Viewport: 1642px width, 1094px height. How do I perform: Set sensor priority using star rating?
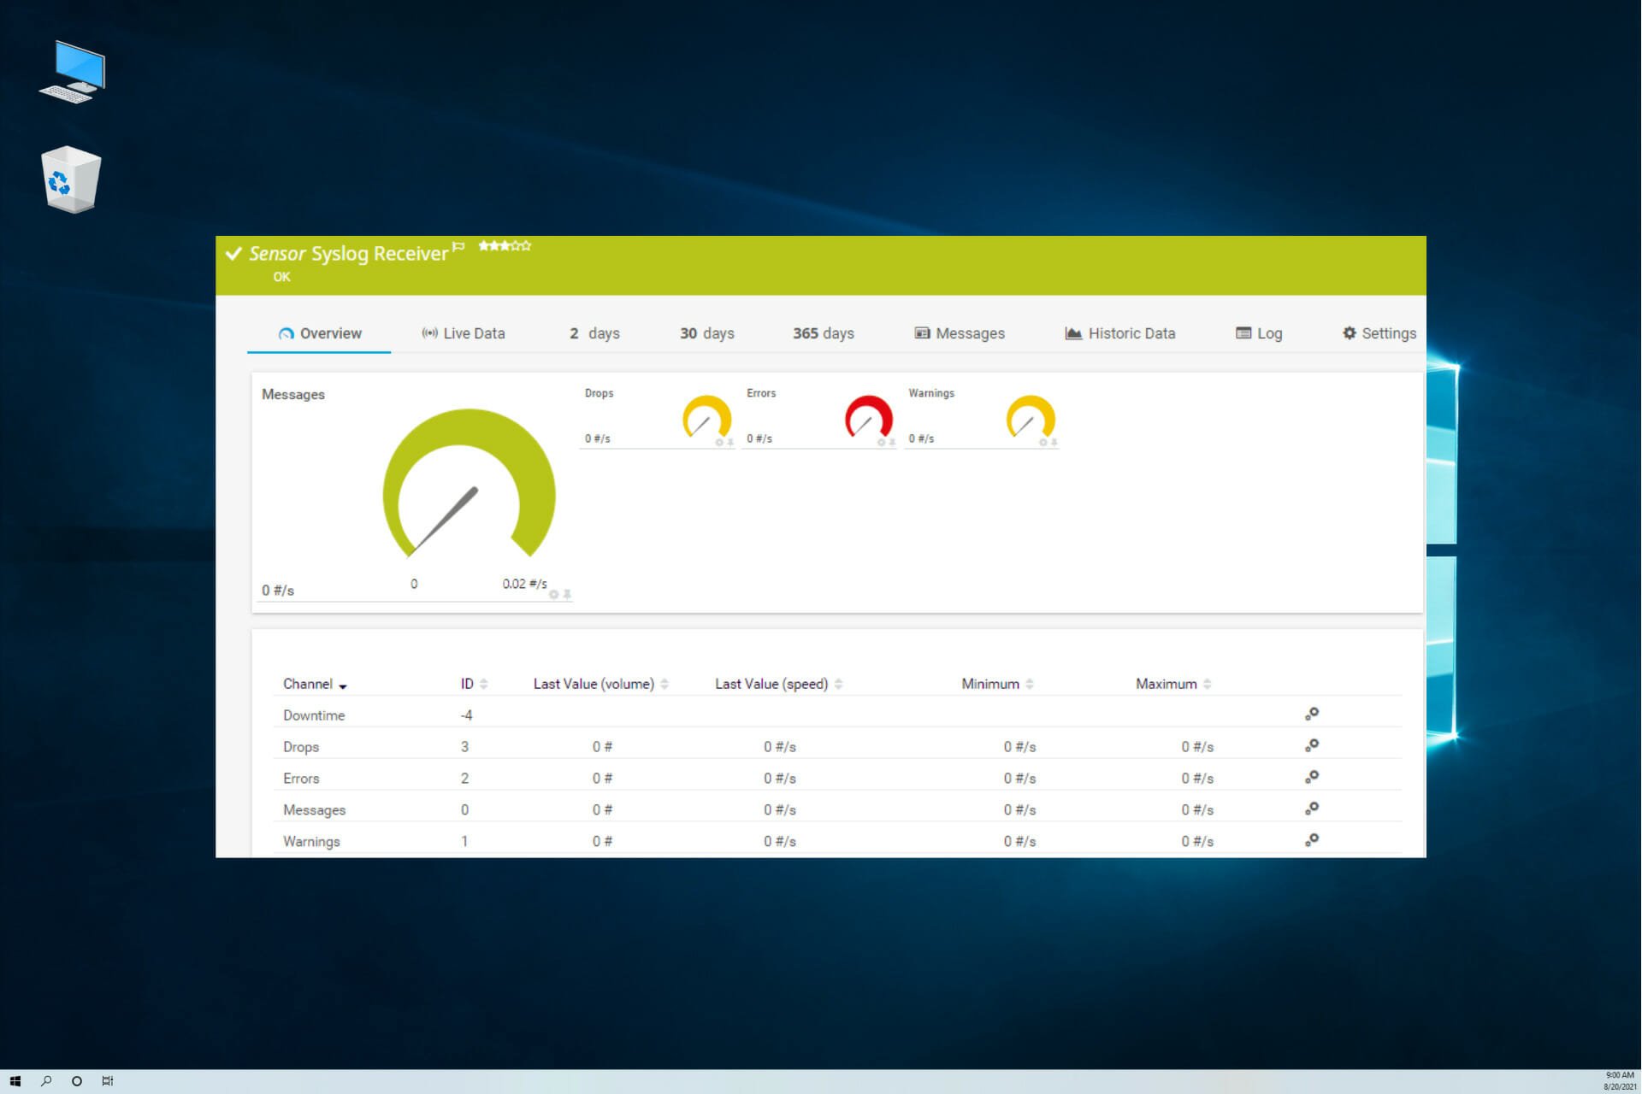pos(505,245)
